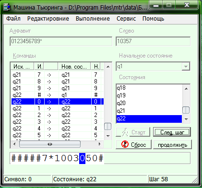This screenshot has width=202, height=188.
Task: Select state q20 in Состояния list
Action: [x=149, y=103]
